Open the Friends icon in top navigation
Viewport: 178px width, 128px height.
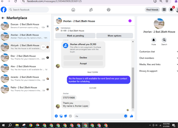point(91,10)
